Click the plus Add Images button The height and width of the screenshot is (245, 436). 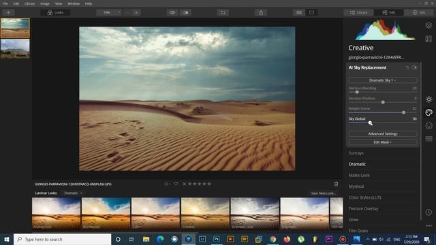[8, 12]
